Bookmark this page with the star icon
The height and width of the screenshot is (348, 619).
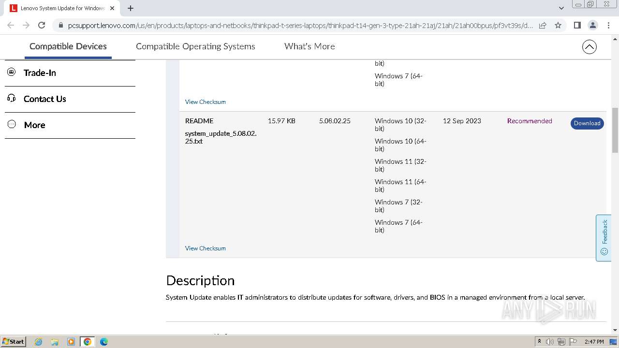[x=558, y=25]
